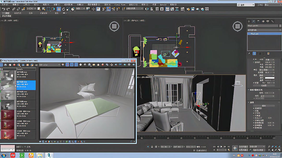The width and height of the screenshot is (282, 158).
Task: Click VRayLight001 in the modifier stack list
Action: (x=264, y=33)
